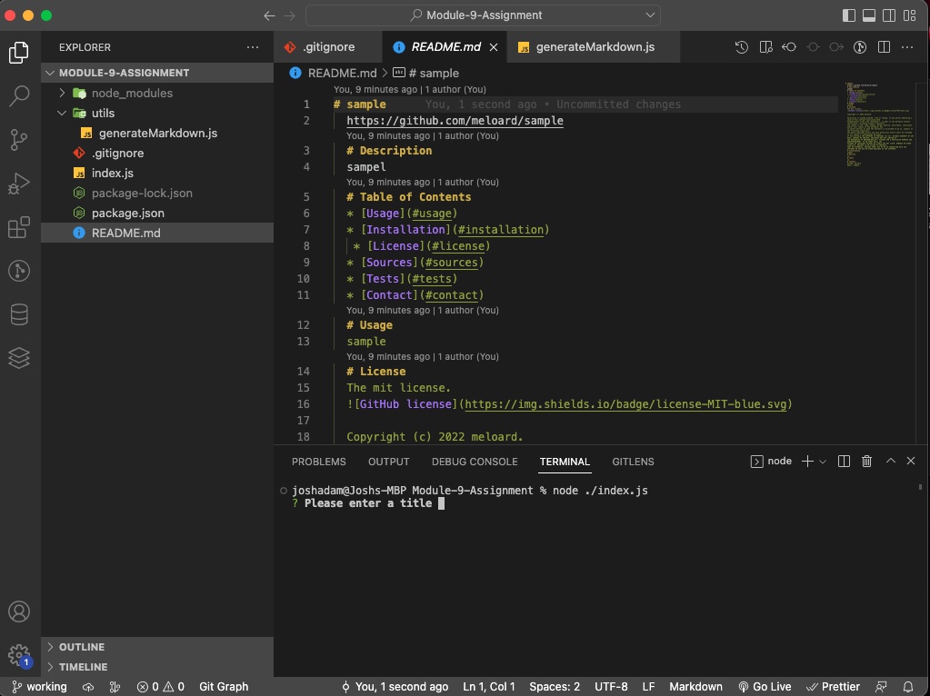The height and width of the screenshot is (696, 930).
Task: Select Markdown language mode in status bar
Action: click(x=695, y=687)
